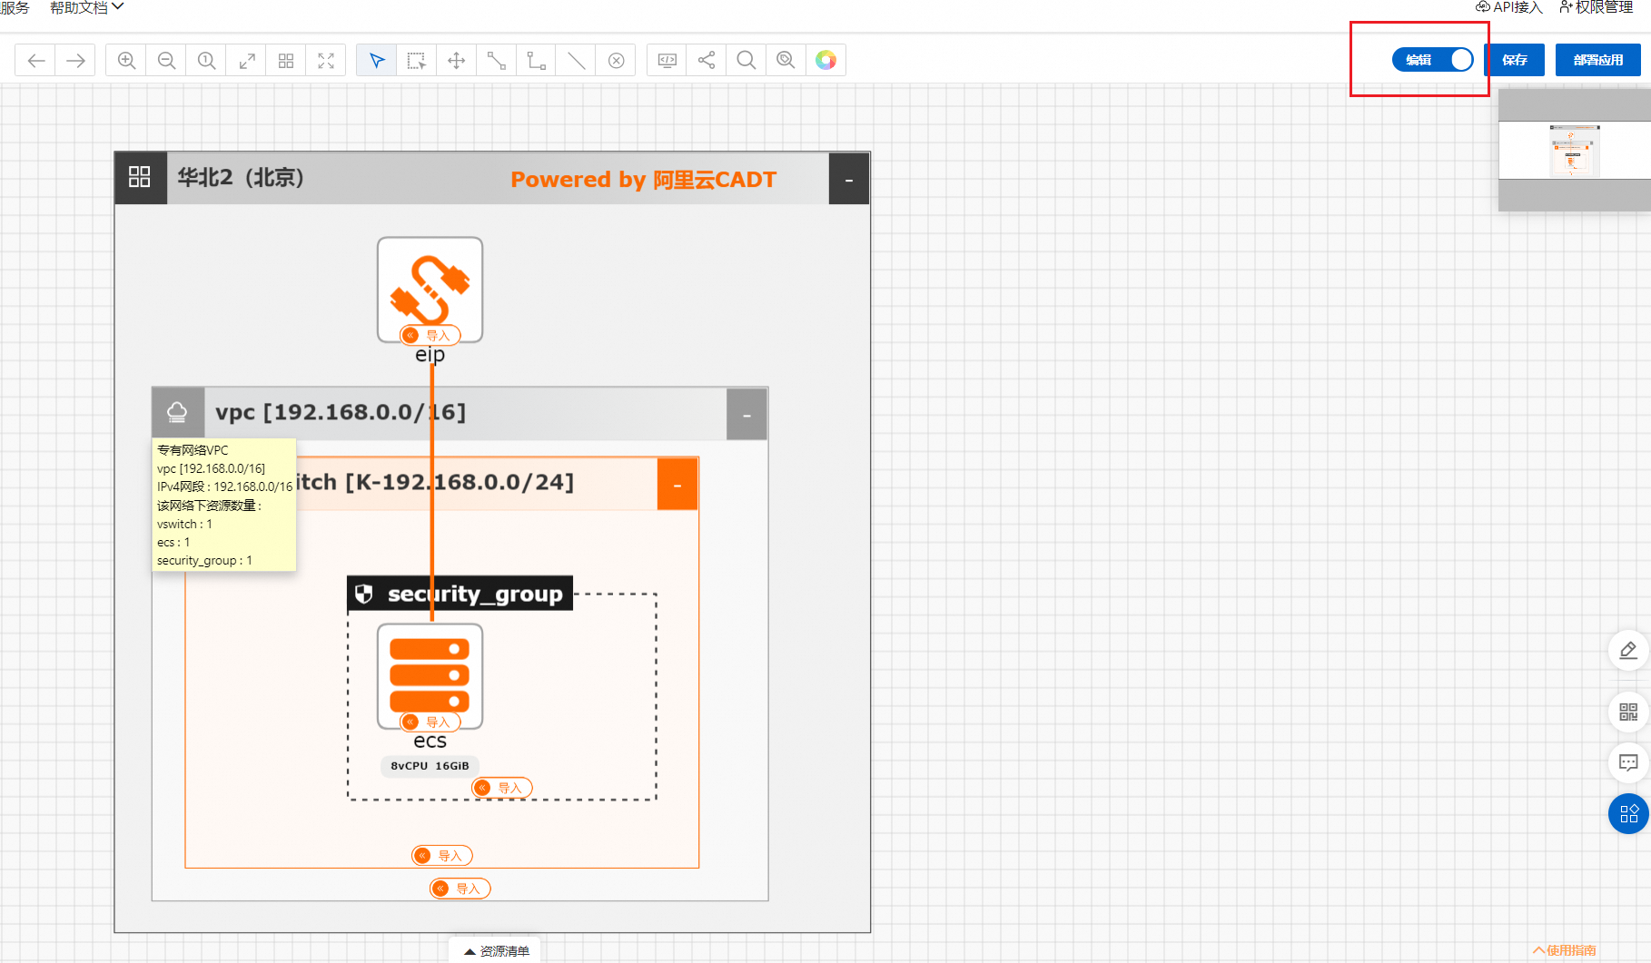Select the straight line tool
The image size is (1651, 963).
(x=577, y=61)
